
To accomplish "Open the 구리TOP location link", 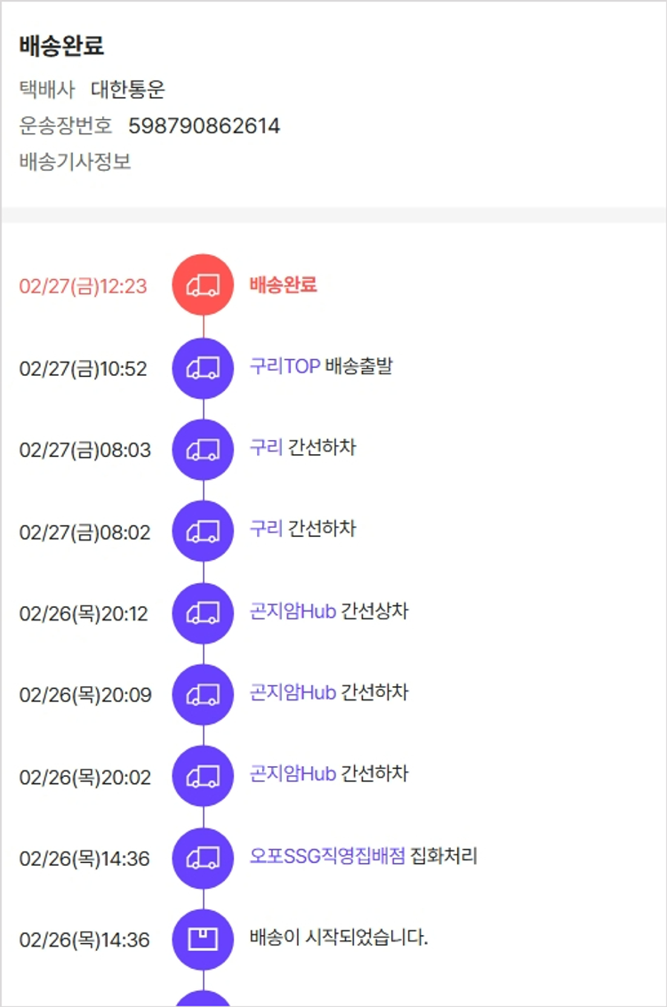I will point(285,366).
